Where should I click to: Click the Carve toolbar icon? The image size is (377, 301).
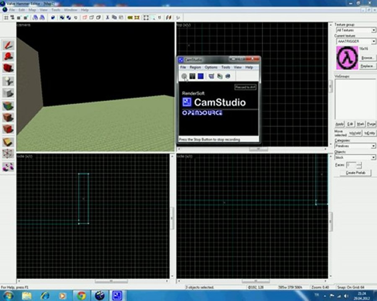tap(53, 18)
